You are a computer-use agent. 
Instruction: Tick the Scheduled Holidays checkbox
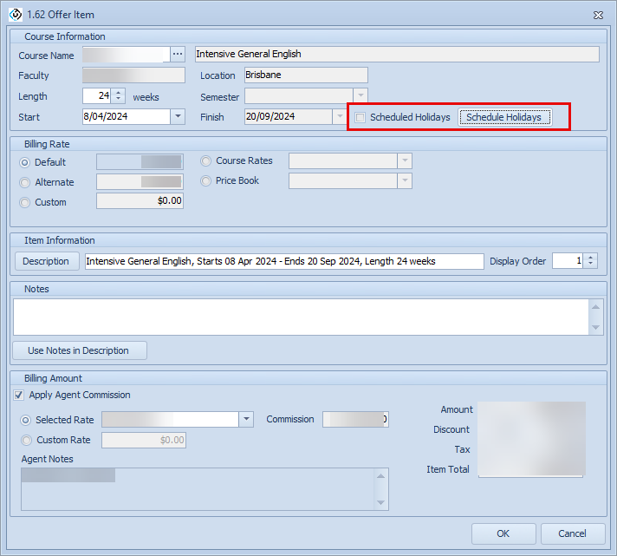coord(360,118)
